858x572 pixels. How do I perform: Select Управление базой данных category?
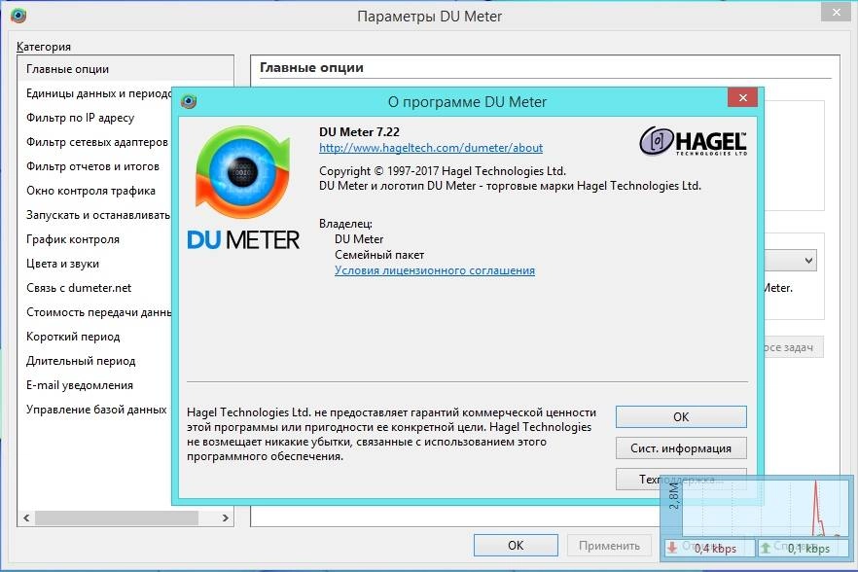[x=95, y=410]
